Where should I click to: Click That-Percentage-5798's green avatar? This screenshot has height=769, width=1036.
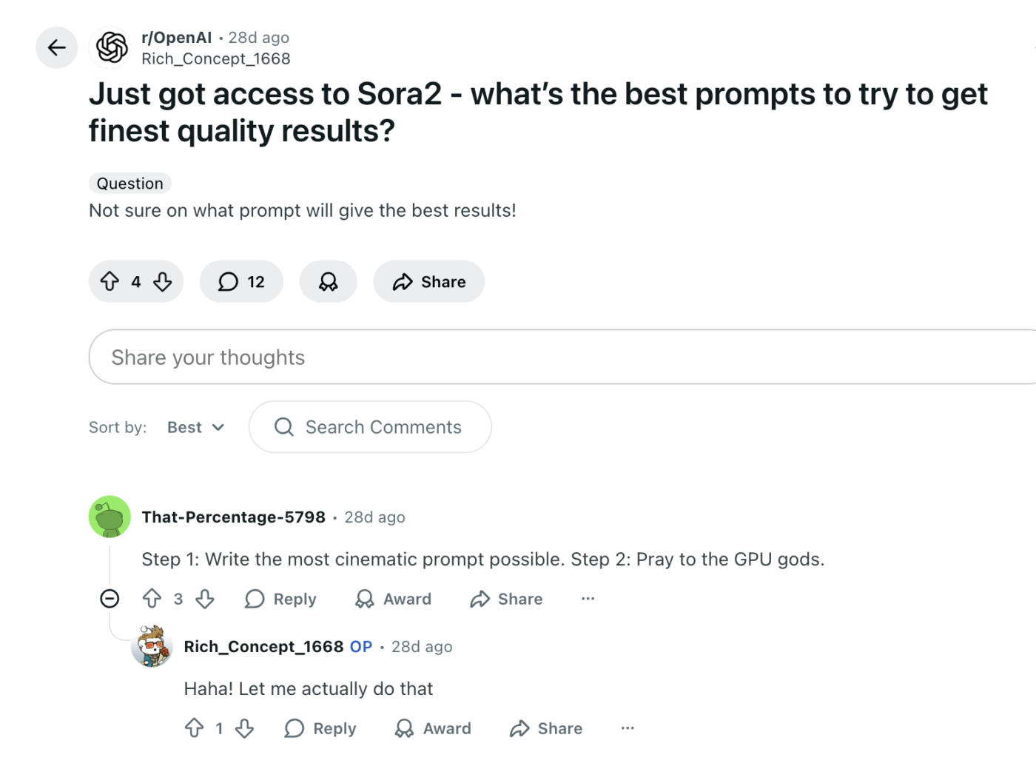point(110,517)
